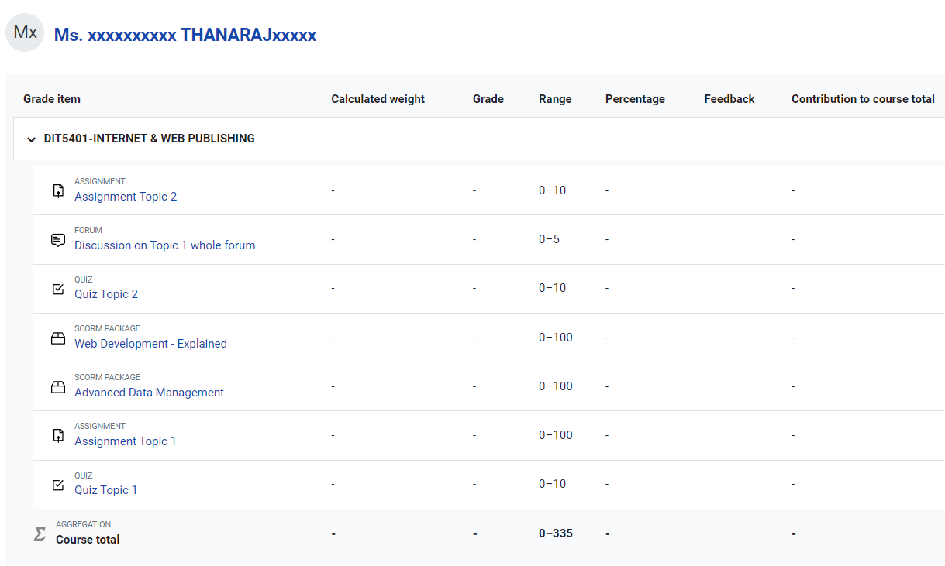
Task: Click the forum speech bubble icon
Action: pyautogui.click(x=58, y=240)
